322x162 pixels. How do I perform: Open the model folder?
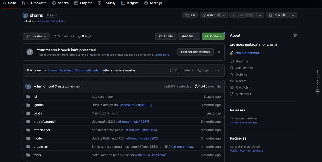(38, 138)
